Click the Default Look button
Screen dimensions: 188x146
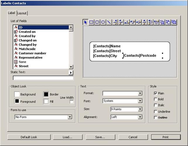click(29, 137)
